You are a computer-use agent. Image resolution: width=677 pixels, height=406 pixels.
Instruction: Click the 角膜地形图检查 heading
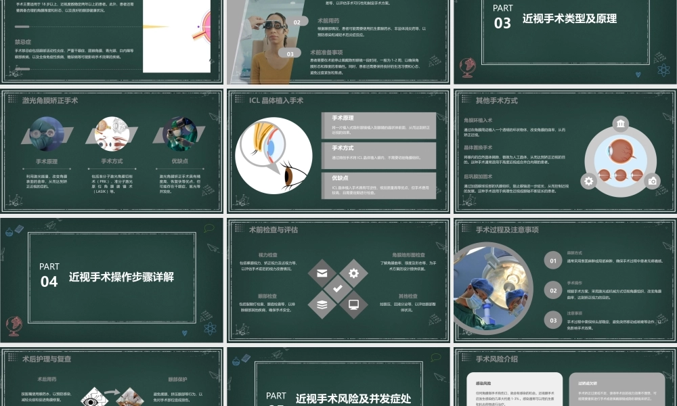(408, 255)
